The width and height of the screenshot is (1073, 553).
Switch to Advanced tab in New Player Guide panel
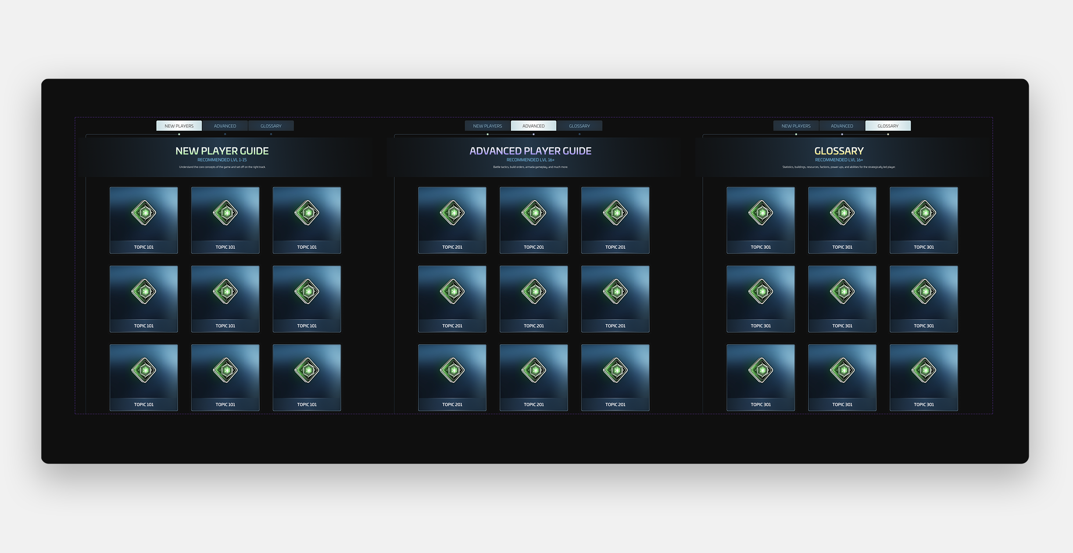pos(225,126)
